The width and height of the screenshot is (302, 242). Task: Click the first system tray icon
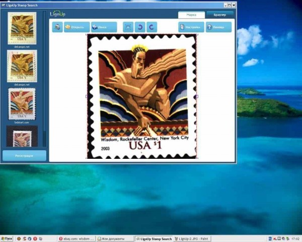[x=270, y=238]
